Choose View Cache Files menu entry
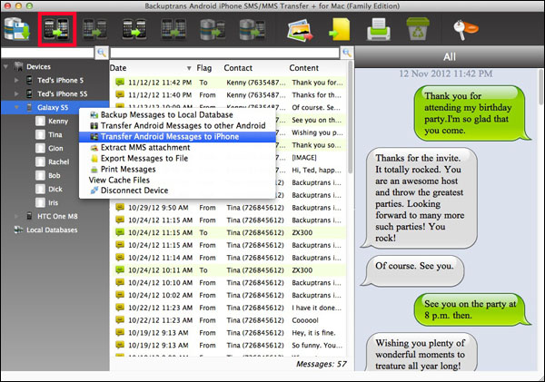The image size is (545, 382). [x=177, y=180]
